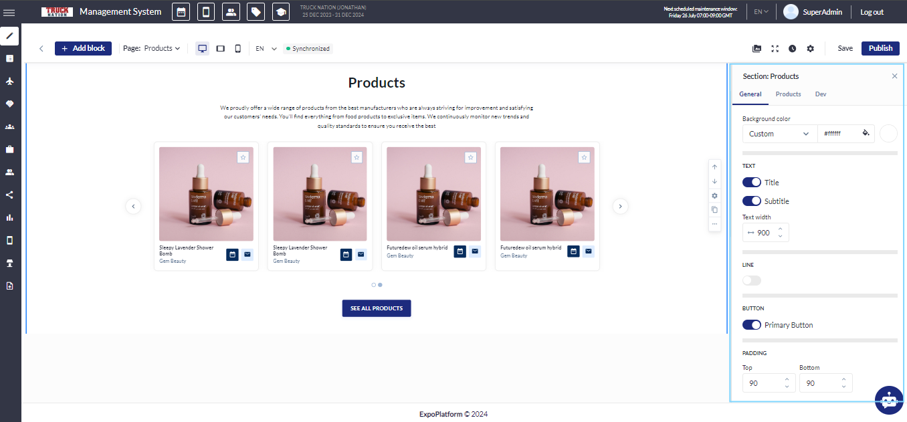The image size is (907, 422).
Task: Click See All Products button
Action: 377,308
